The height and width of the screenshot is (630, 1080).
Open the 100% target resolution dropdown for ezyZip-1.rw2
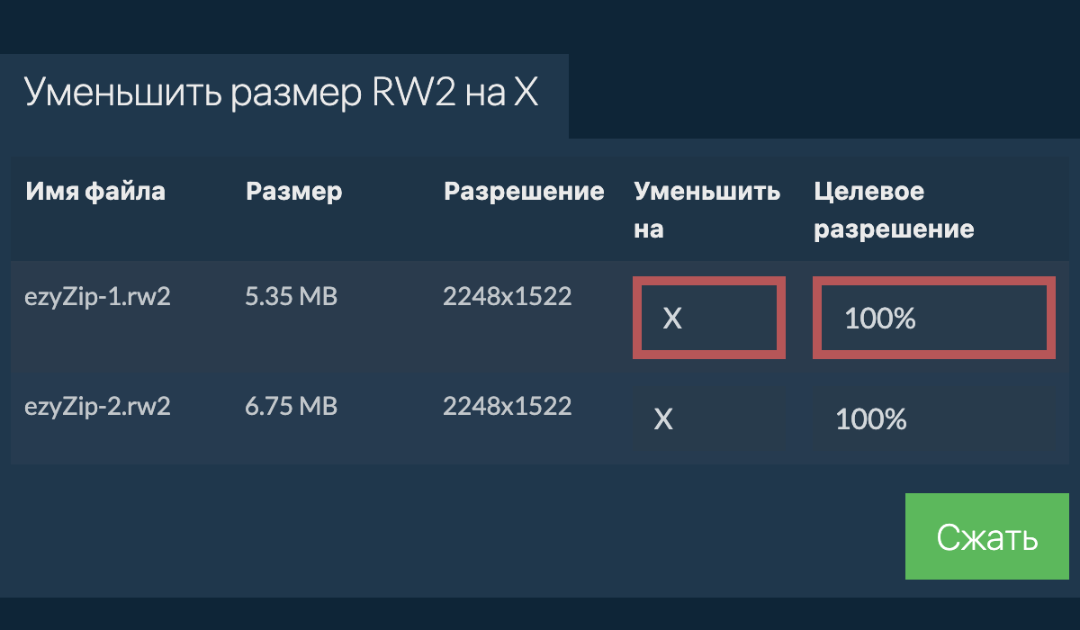tap(932, 317)
